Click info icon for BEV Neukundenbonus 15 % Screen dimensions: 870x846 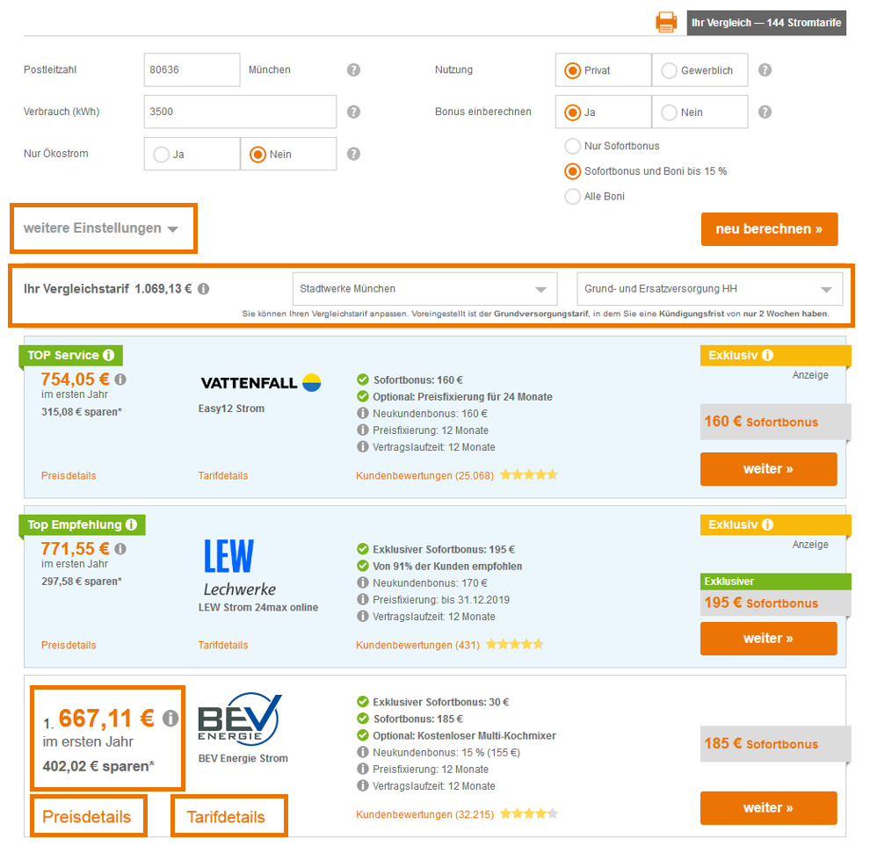pos(363,752)
